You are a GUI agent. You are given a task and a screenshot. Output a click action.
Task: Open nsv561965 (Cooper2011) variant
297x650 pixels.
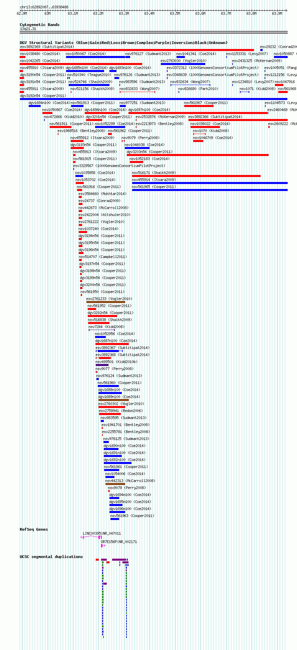pyautogui.click(x=210, y=190)
